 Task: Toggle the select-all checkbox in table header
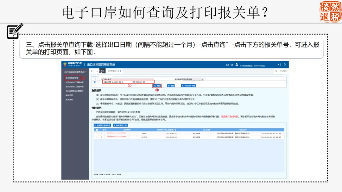point(97,130)
